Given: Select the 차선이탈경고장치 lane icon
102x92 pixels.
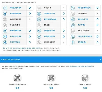Looking at the screenshot, I should (5, 37).
